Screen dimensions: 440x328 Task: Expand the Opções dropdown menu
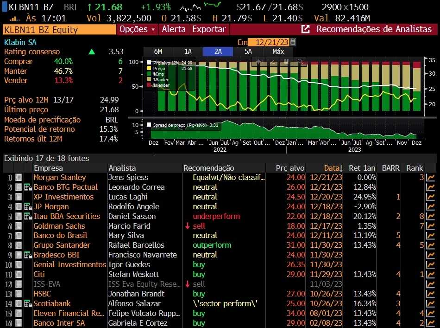137,29
